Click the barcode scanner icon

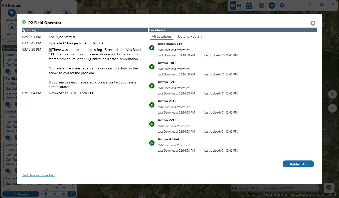point(260,5)
